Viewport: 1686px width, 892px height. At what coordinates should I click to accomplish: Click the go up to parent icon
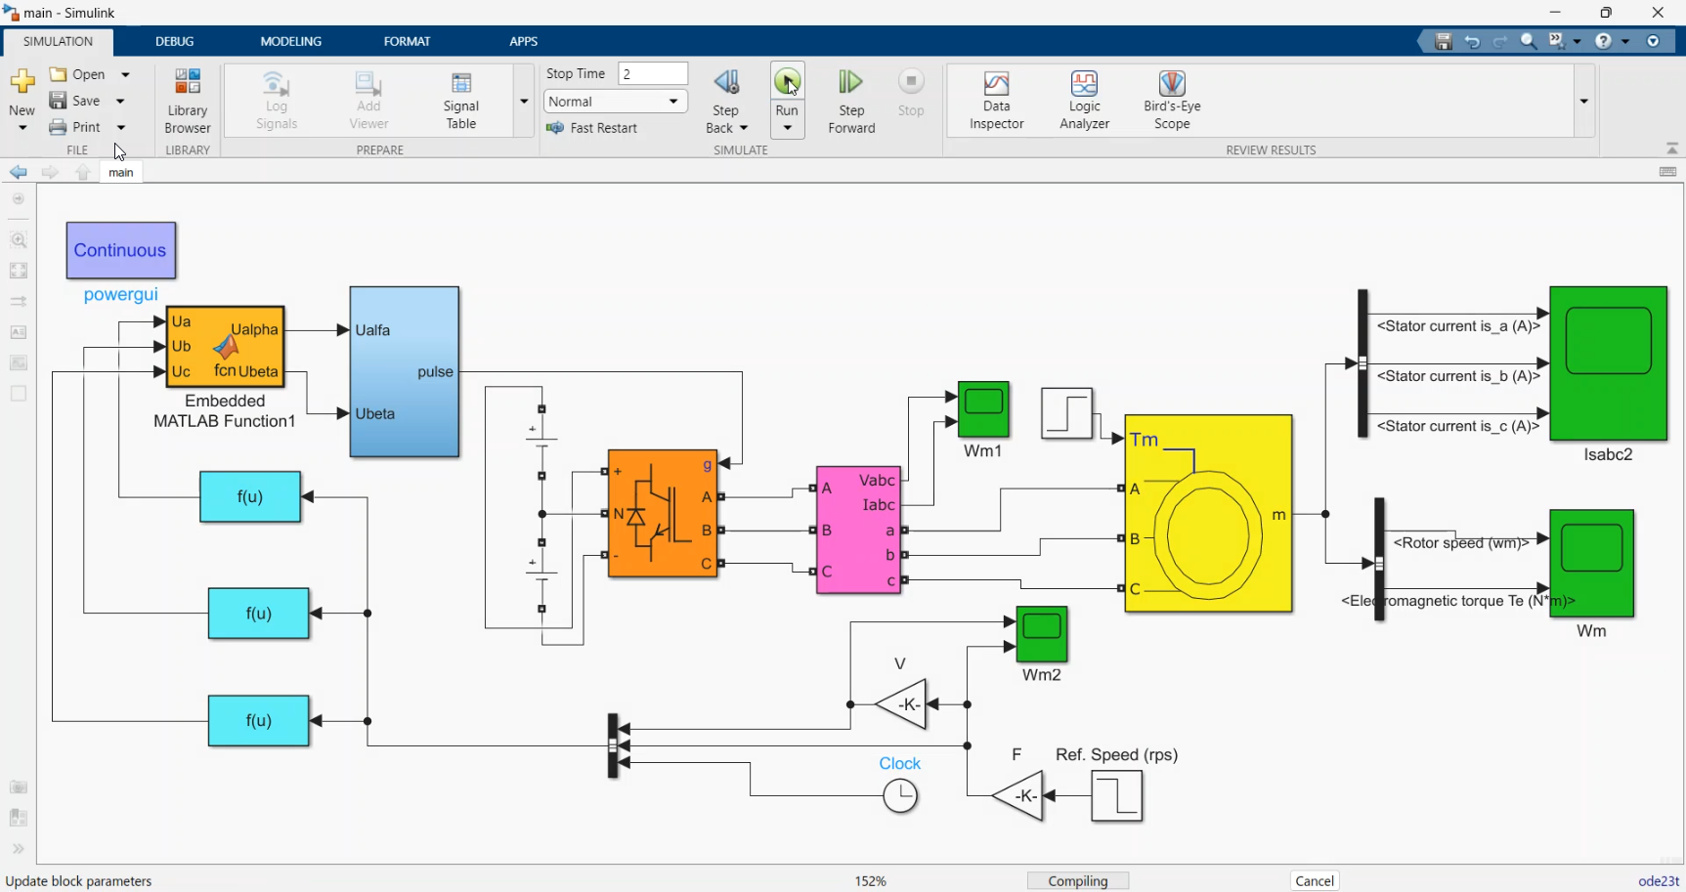(x=83, y=172)
